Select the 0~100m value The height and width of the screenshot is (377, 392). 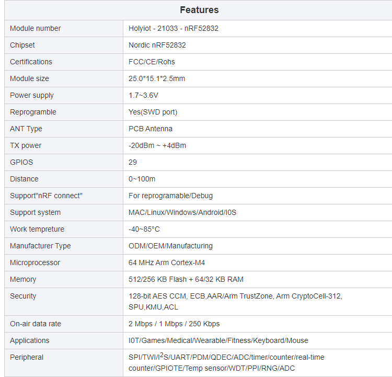[142, 179]
